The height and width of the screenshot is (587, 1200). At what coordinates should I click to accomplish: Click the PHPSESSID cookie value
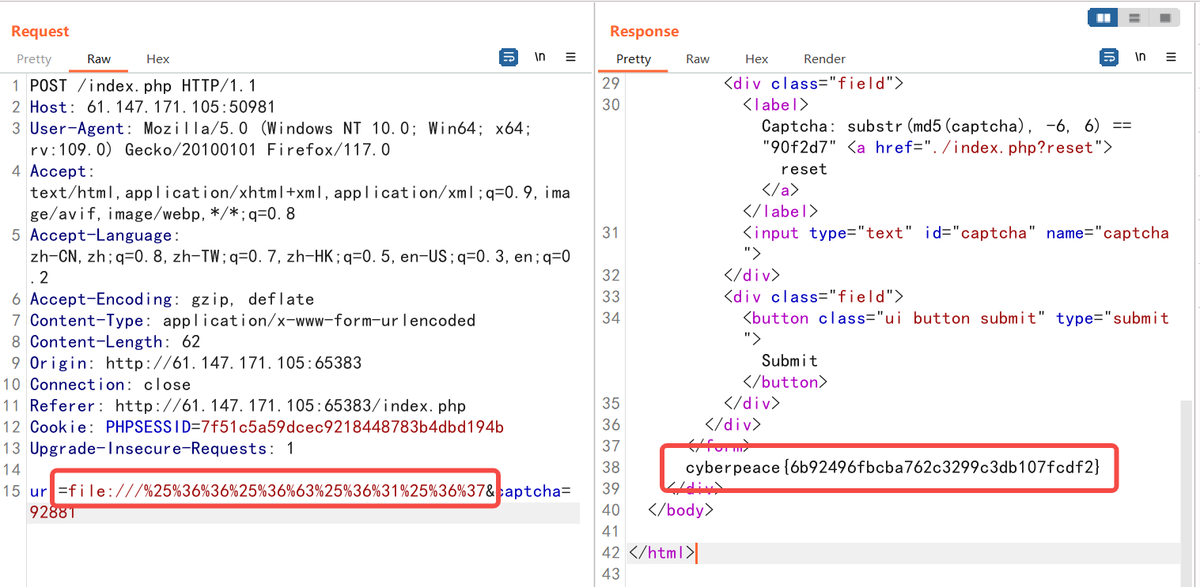[352, 427]
